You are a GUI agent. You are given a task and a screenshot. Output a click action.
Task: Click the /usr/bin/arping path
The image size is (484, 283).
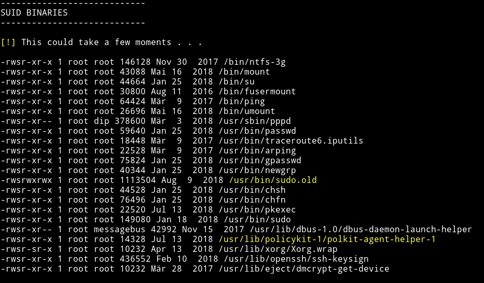click(257, 151)
